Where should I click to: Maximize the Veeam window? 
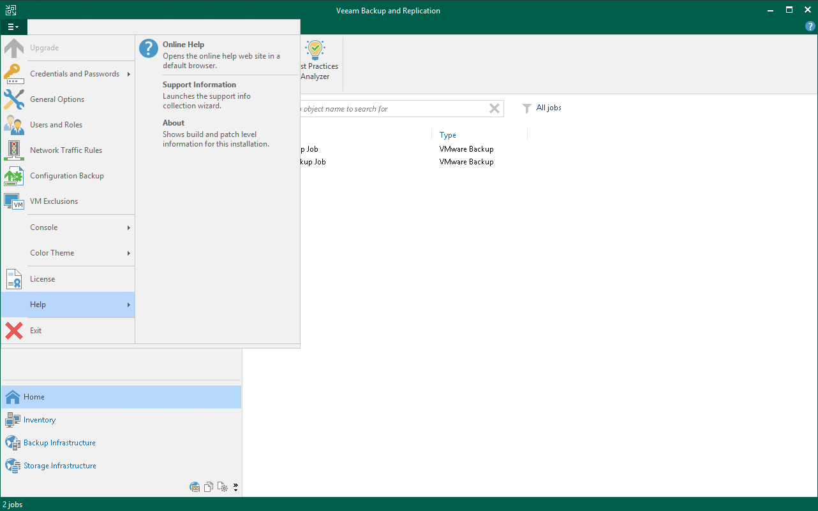(789, 10)
